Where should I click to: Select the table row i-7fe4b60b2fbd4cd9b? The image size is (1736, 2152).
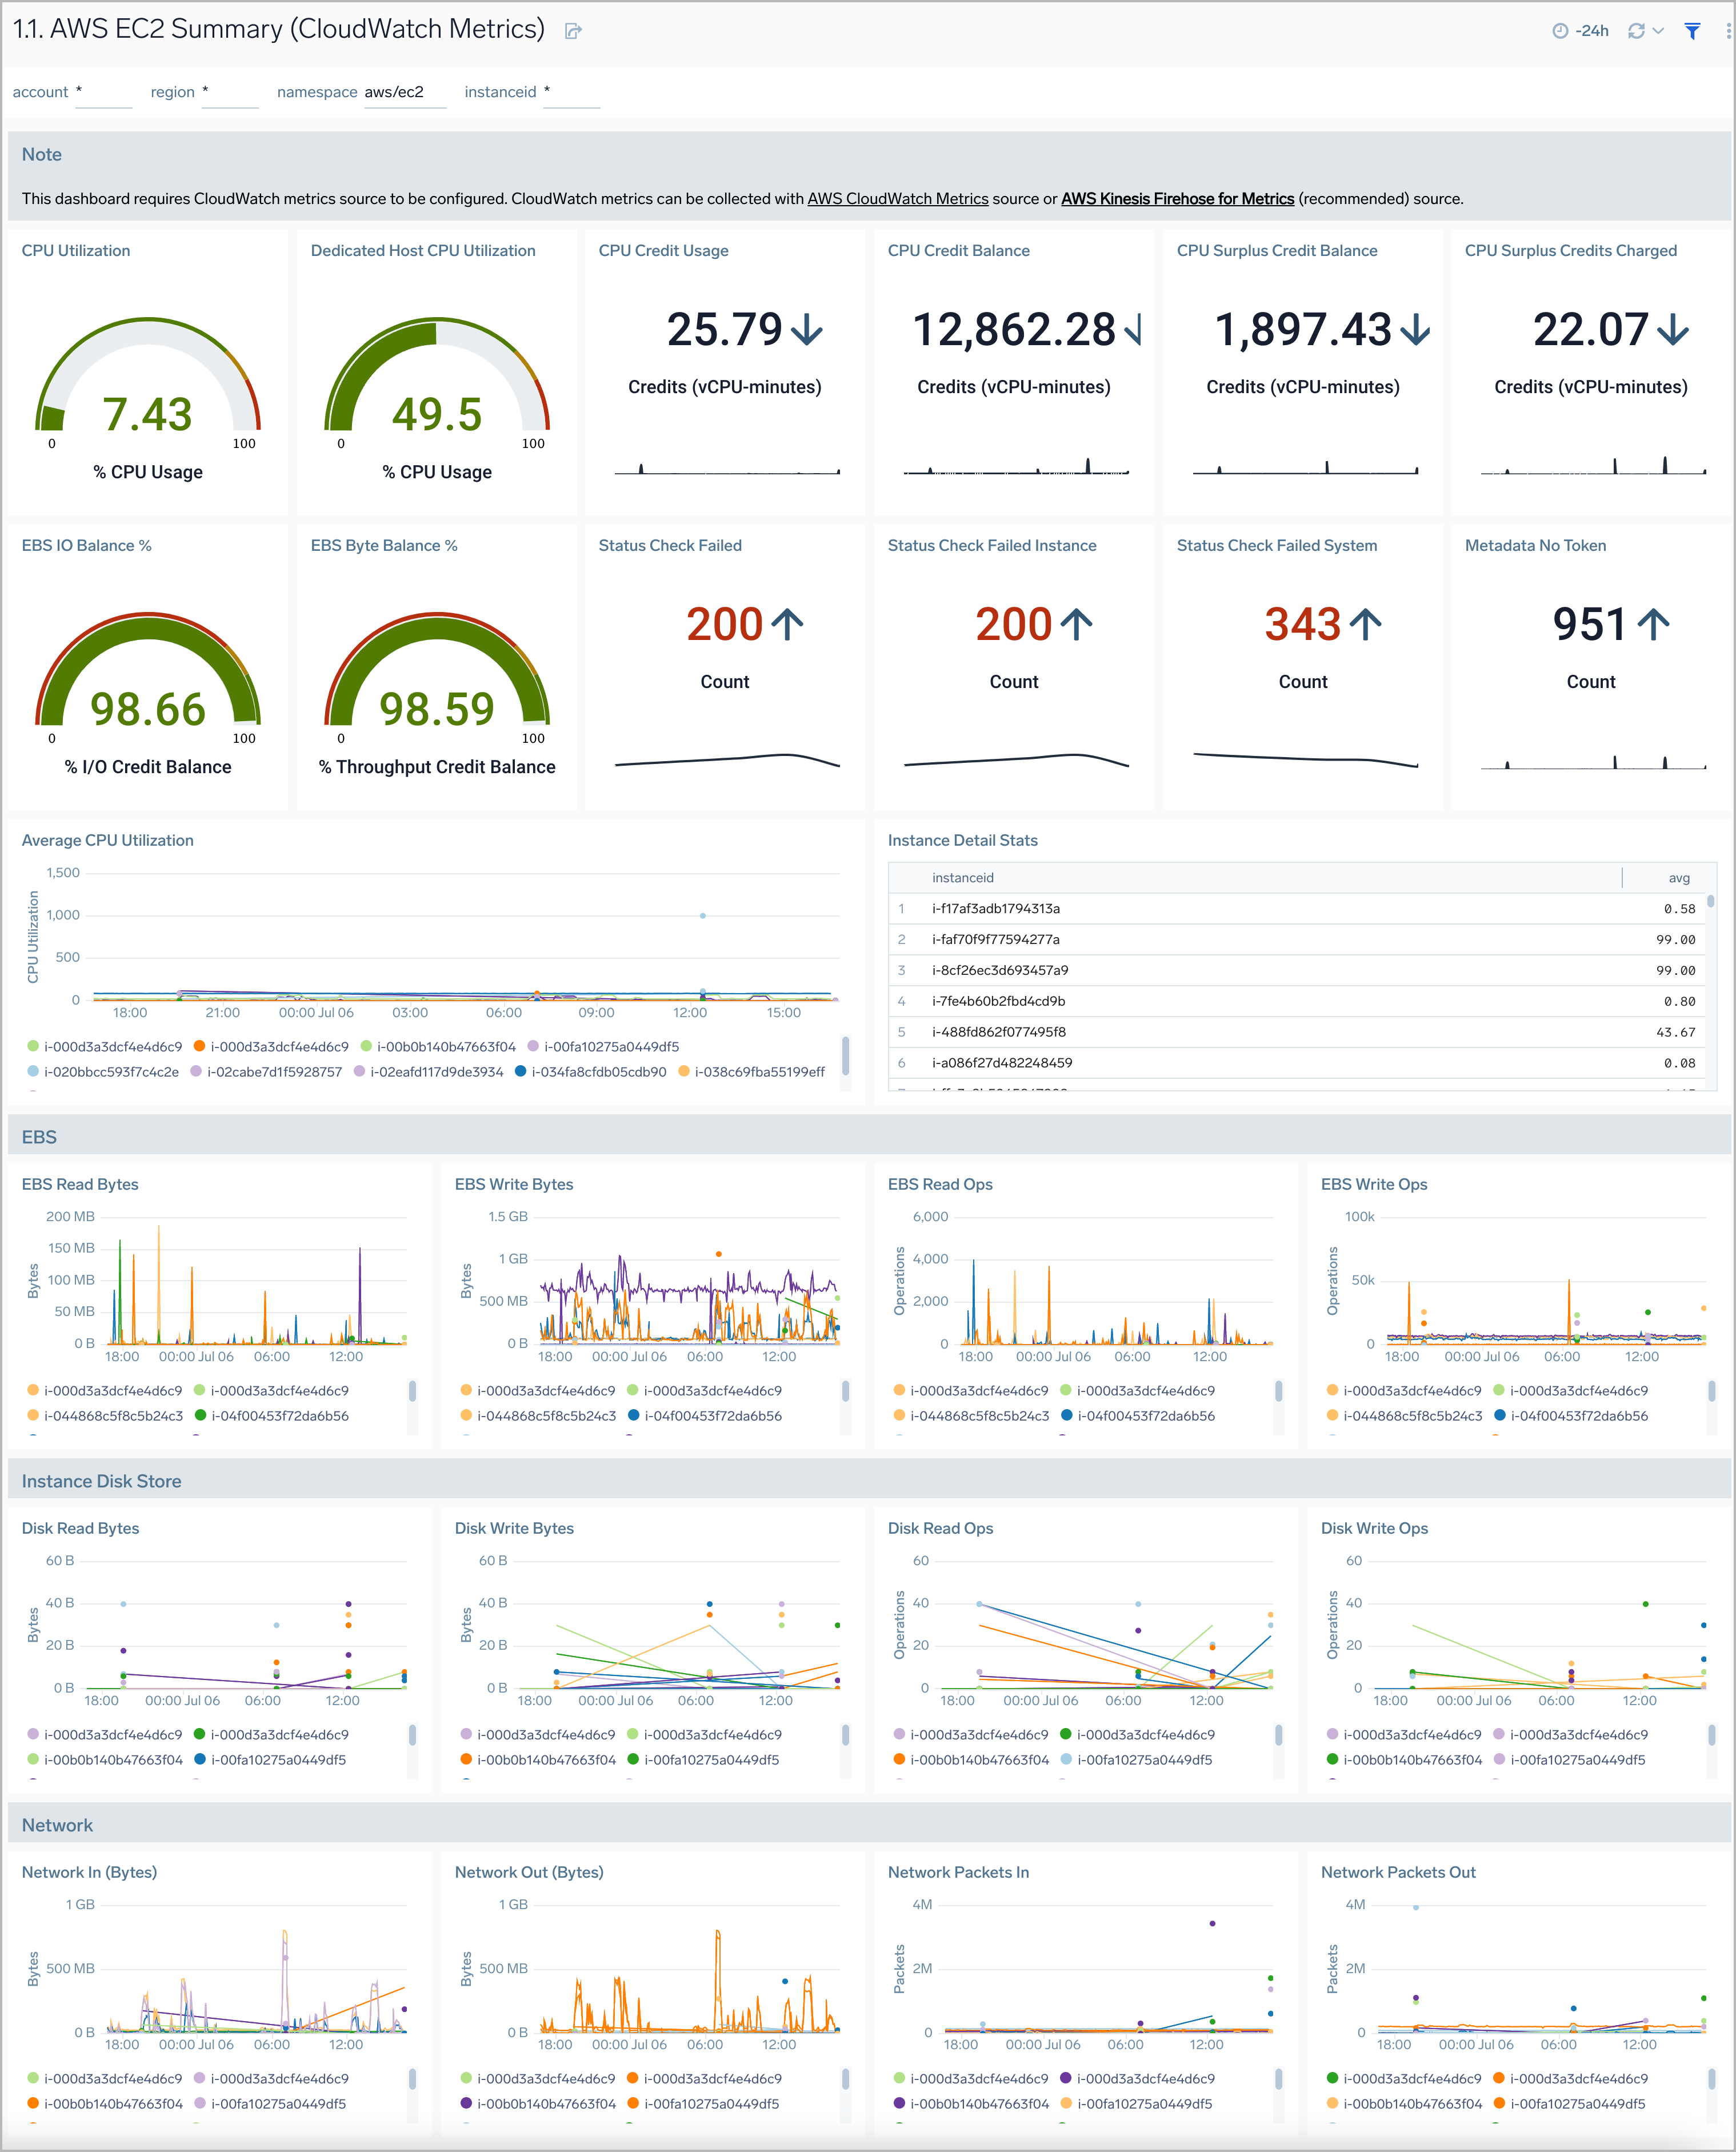1296,1001
